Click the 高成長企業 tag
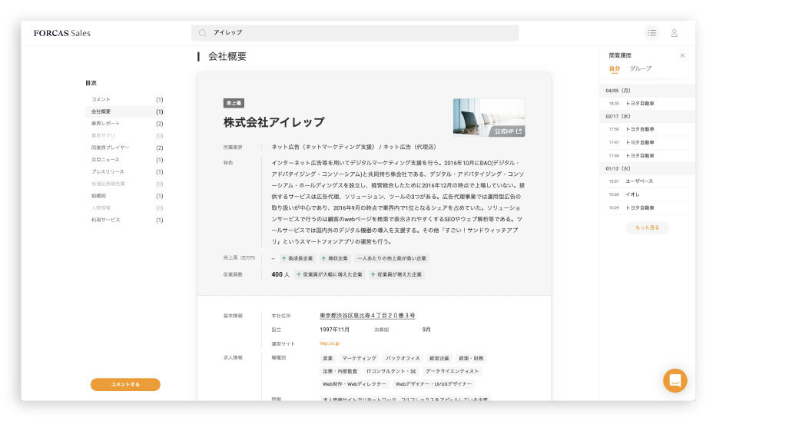The image size is (799, 428). [x=297, y=258]
